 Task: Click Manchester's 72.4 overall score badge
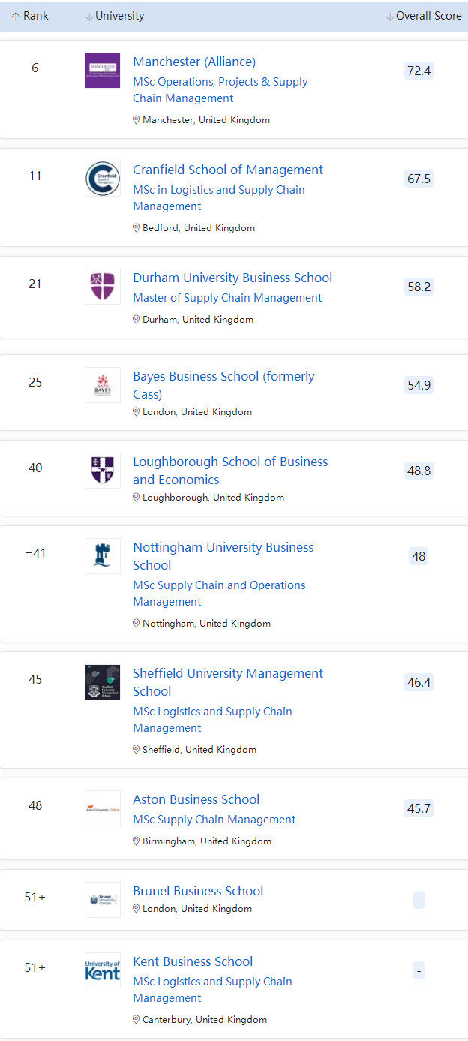418,71
